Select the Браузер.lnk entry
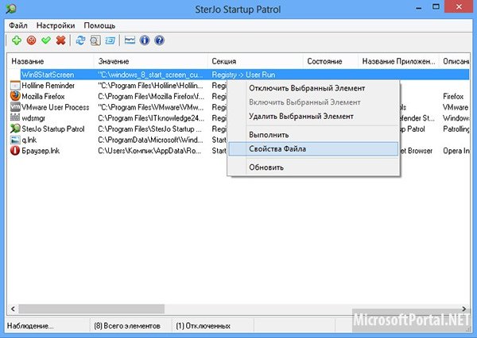477x338 pixels. click(x=41, y=151)
